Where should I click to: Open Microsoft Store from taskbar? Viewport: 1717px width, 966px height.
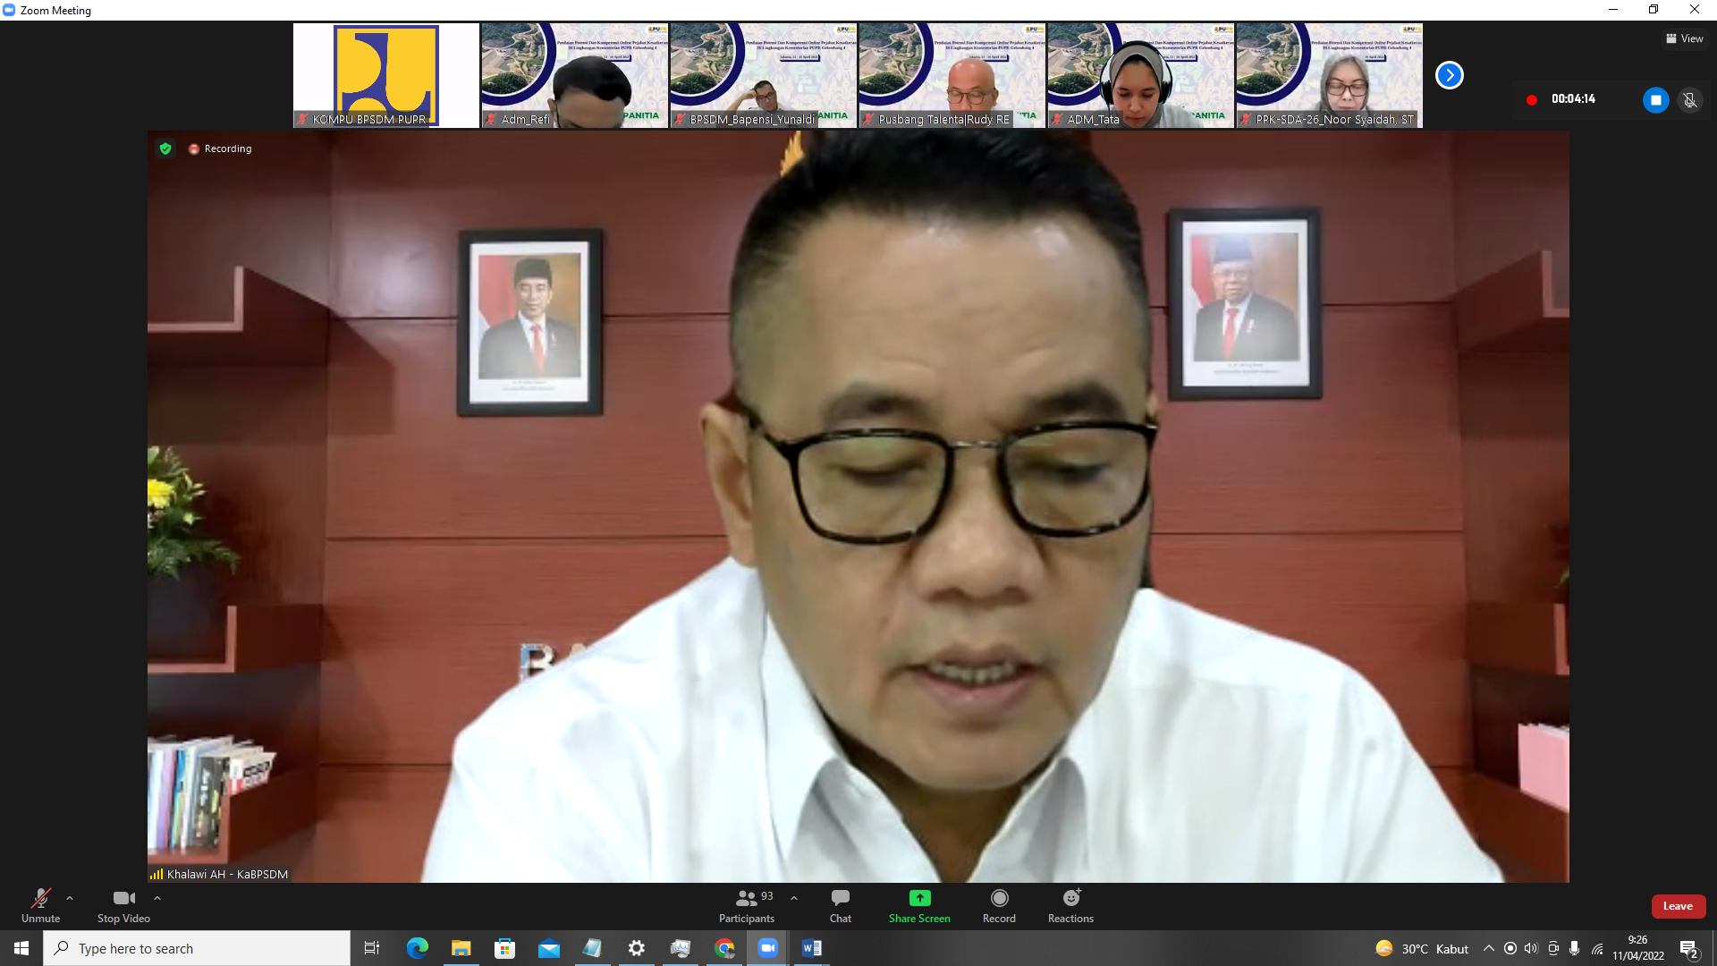(x=505, y=948)
